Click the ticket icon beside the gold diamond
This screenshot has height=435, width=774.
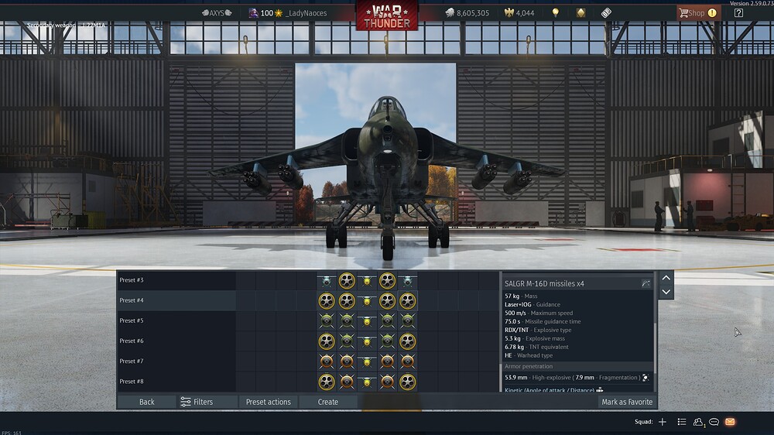tap(606, 13)
